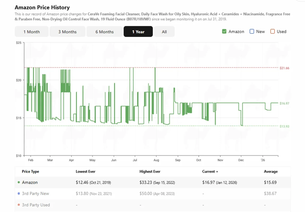Open the Price Type column header
The width and height of the screenshot is (305, 212).
point(30,171)
